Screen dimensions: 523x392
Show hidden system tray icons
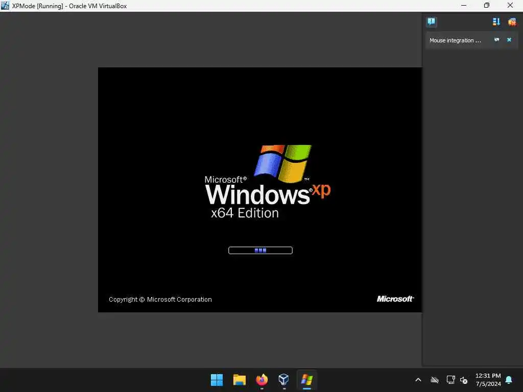tap(418, 380)
